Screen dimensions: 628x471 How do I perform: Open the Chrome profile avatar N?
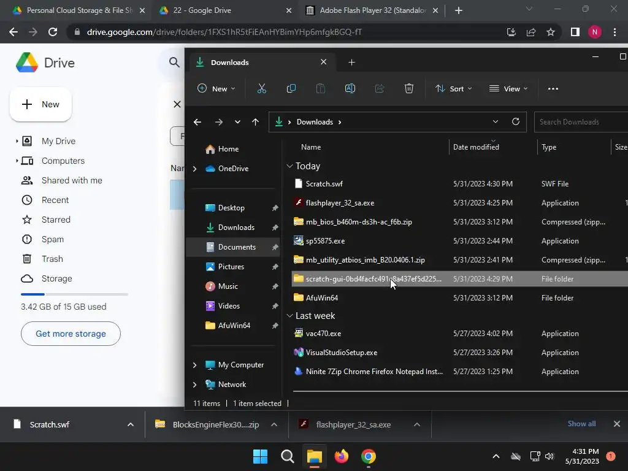click(595, 32)
